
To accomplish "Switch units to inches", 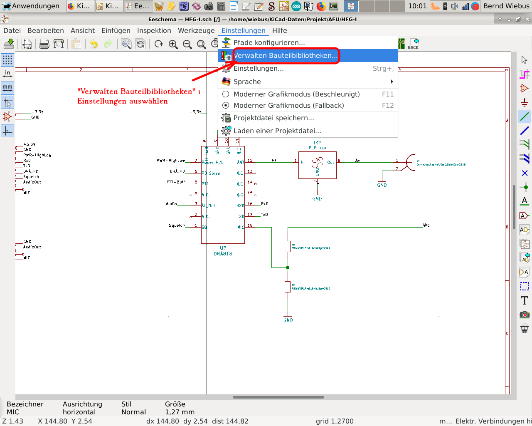I will [x=7, y=74].
